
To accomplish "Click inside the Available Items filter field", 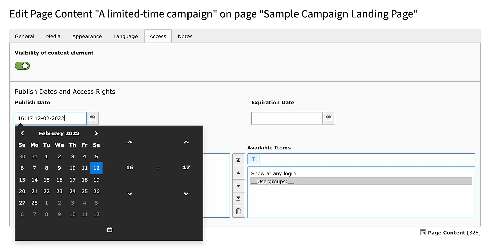I will point(366,159).
